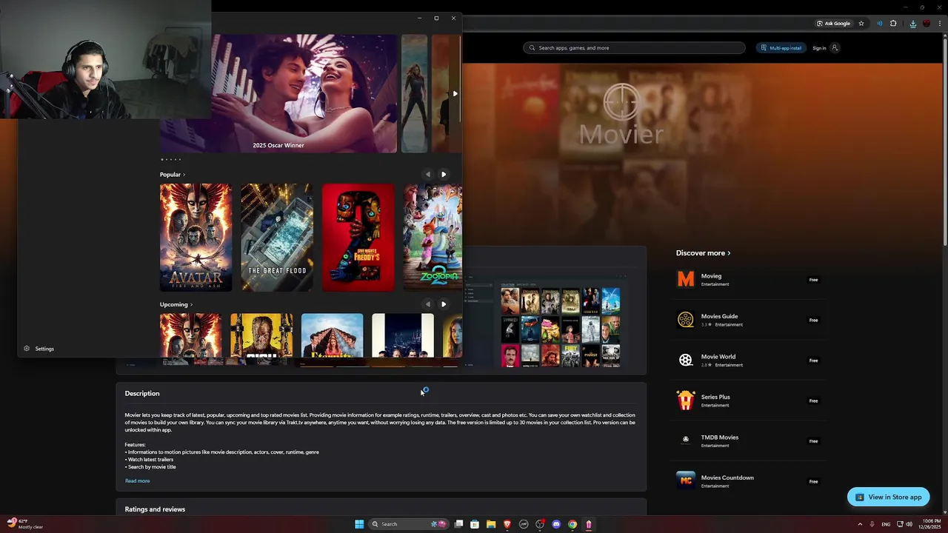Click Free button for Movieg
This screenshot has width=948, height=533.
[x=813, y=280]
